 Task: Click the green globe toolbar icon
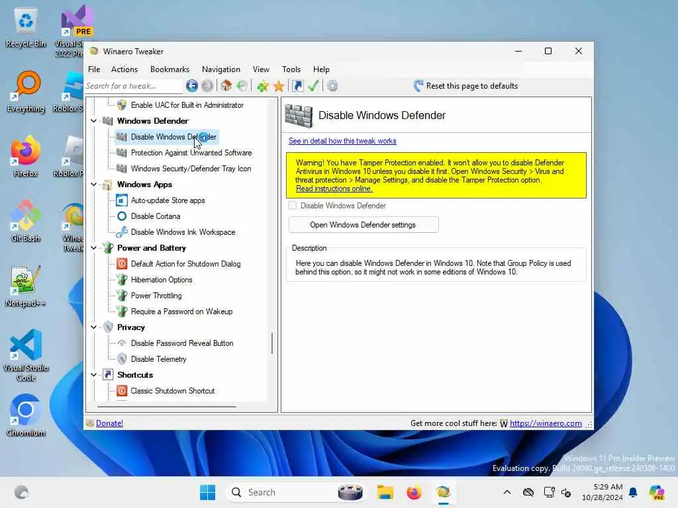click(x=242, y=86)
